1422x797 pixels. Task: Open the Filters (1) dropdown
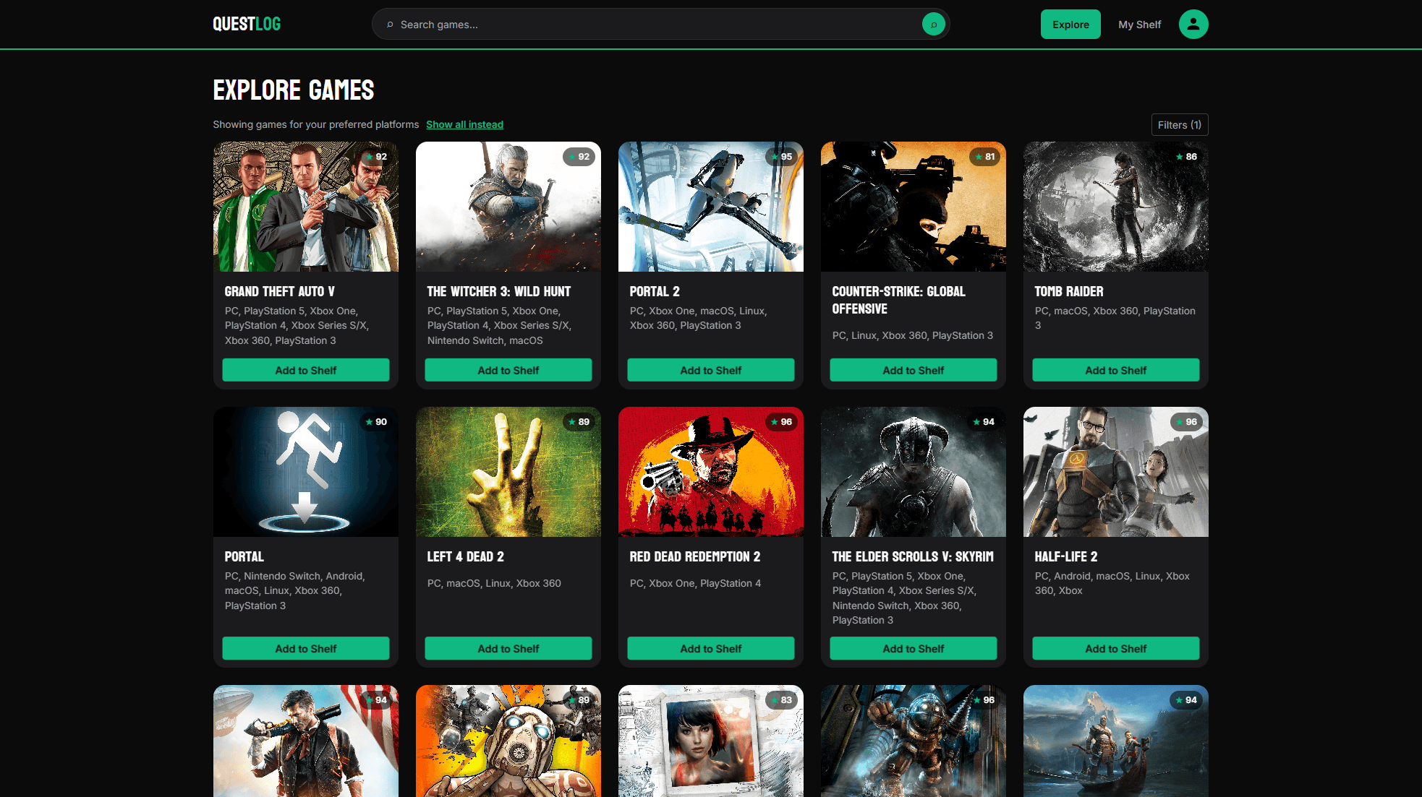1180,125
